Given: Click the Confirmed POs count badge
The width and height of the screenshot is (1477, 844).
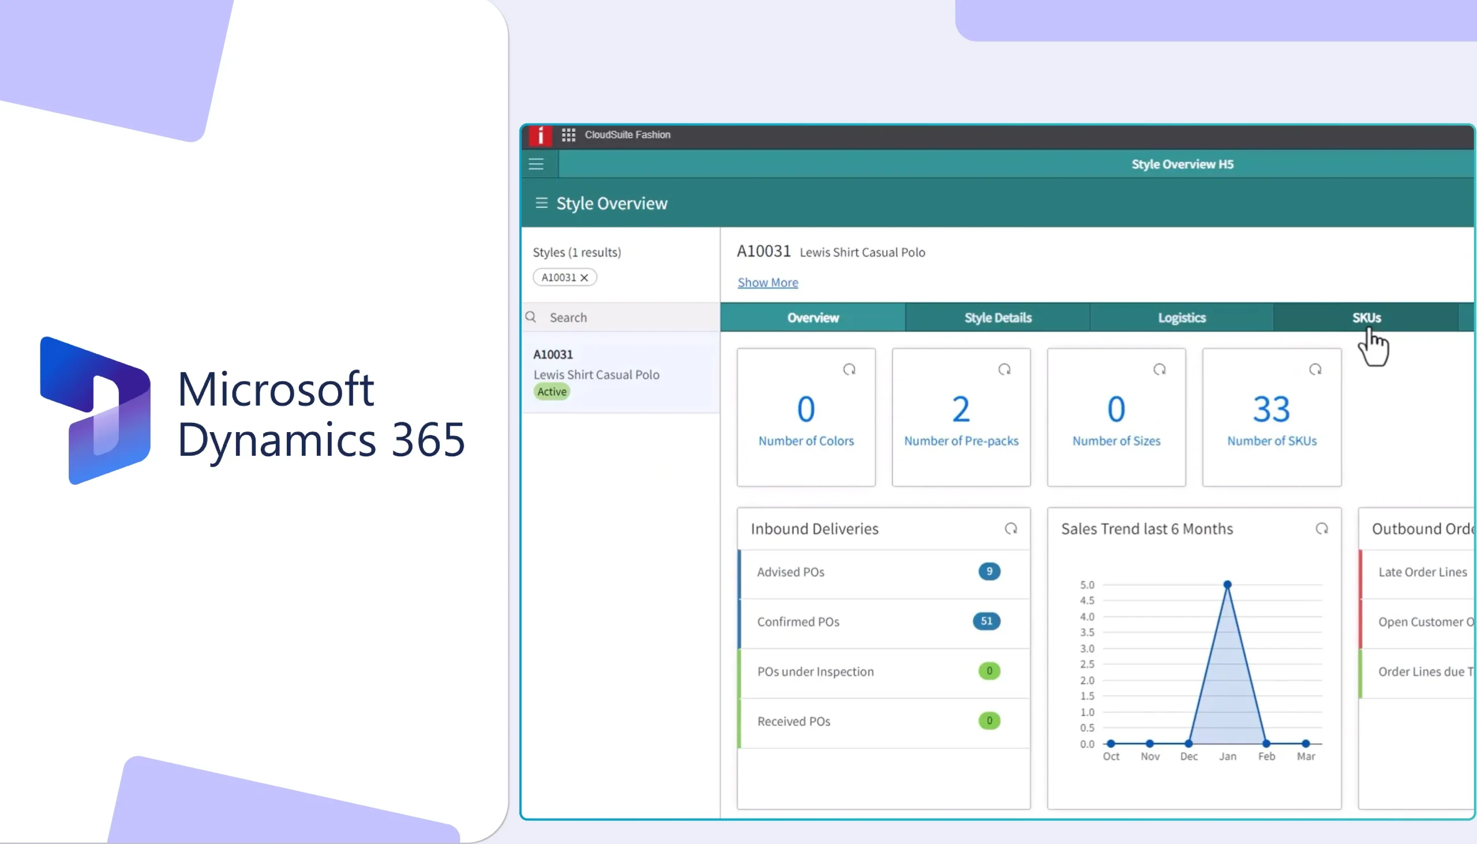Looking at the screenshot, I should pyautogui.click(x=986, y=621).
